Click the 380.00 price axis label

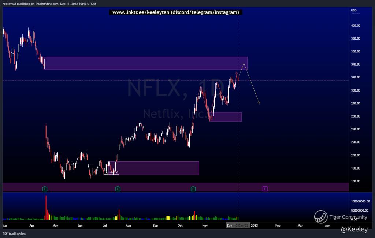(356, 38)
